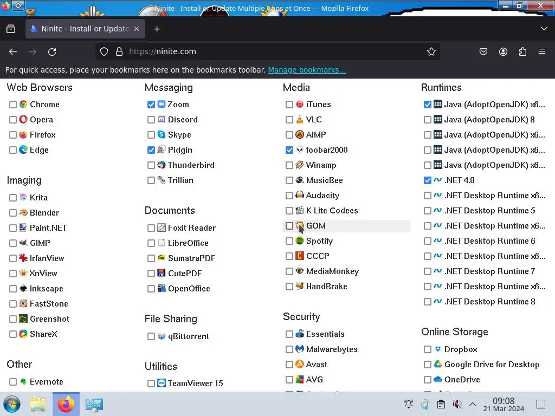Click the Skype logo icon
Screen dimensions: 555x416
pyautogui.click(x=162, y=135)
